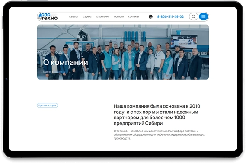This screenshot has width=246, height=163.
Task: Select О компании in top navigation
Action: pos(102,16)
